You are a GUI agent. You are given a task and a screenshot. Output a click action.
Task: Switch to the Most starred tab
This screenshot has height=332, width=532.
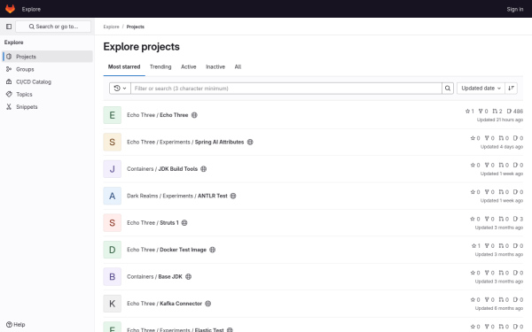pos(124,66)
